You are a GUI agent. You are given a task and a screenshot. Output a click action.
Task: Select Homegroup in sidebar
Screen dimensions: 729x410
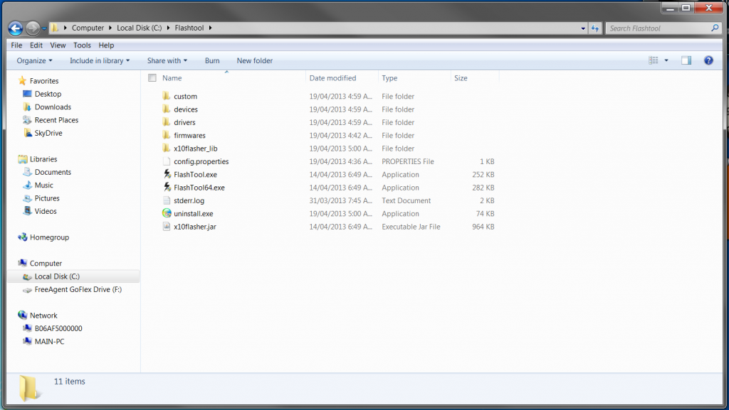tap(49, 237)
